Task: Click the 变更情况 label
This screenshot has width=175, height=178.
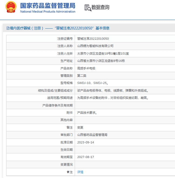Action: 67,164
